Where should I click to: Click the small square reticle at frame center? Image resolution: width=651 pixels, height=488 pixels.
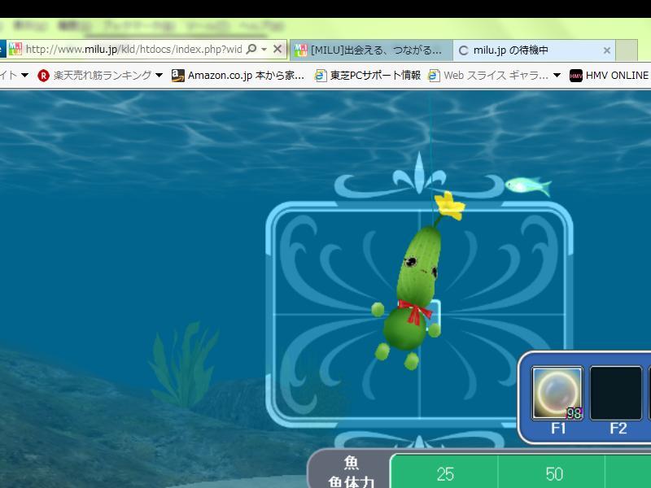tap(432, 314)
